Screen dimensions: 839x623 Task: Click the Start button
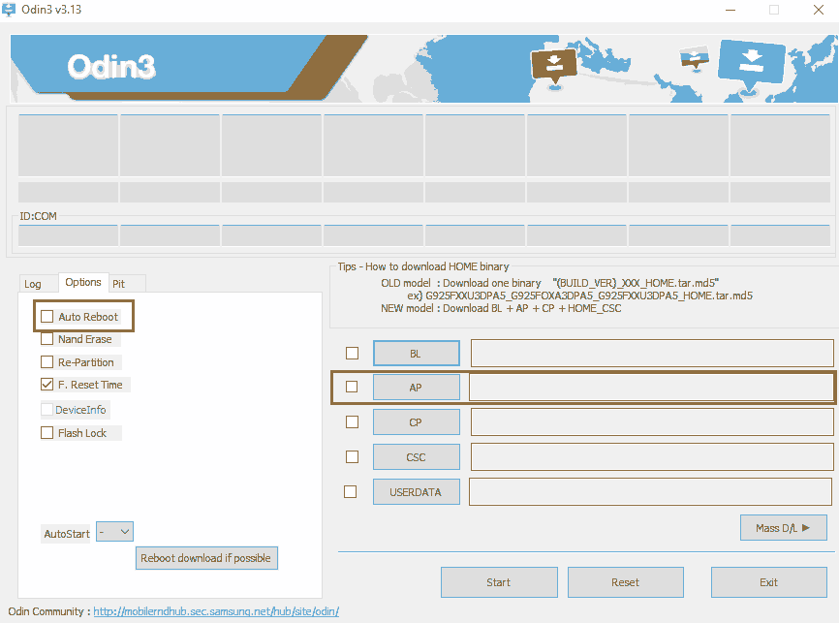click(x=499, y=582)
